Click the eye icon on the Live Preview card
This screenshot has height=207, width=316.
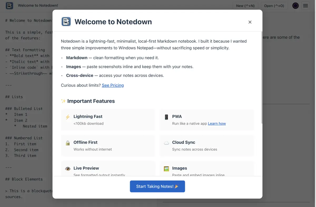tap(68, 168)
